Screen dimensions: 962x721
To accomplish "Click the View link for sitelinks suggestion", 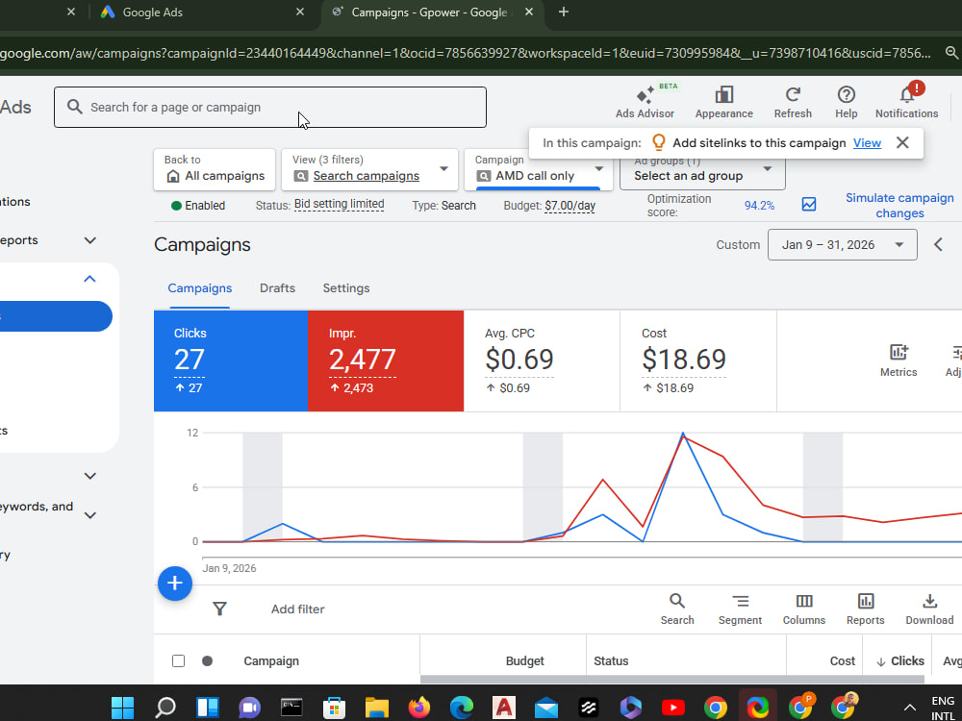I will coord(867,143).
